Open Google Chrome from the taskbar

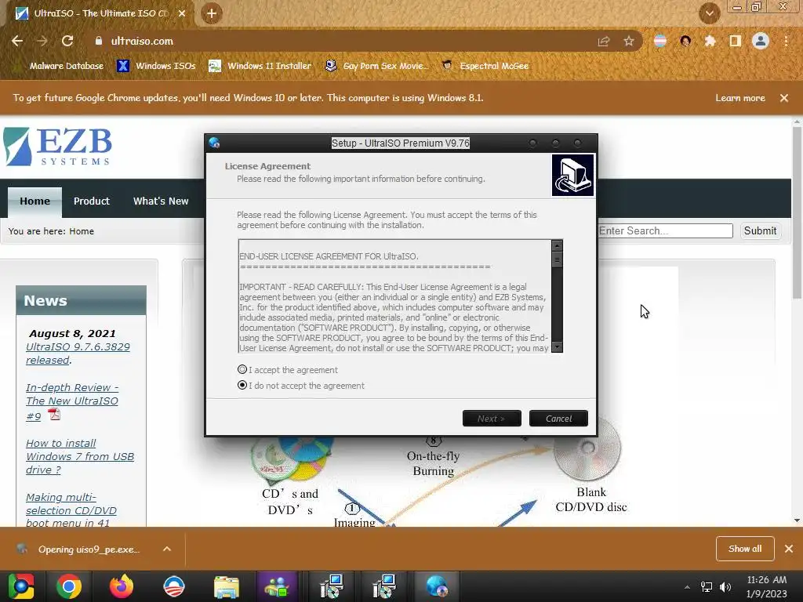[69, 586]
